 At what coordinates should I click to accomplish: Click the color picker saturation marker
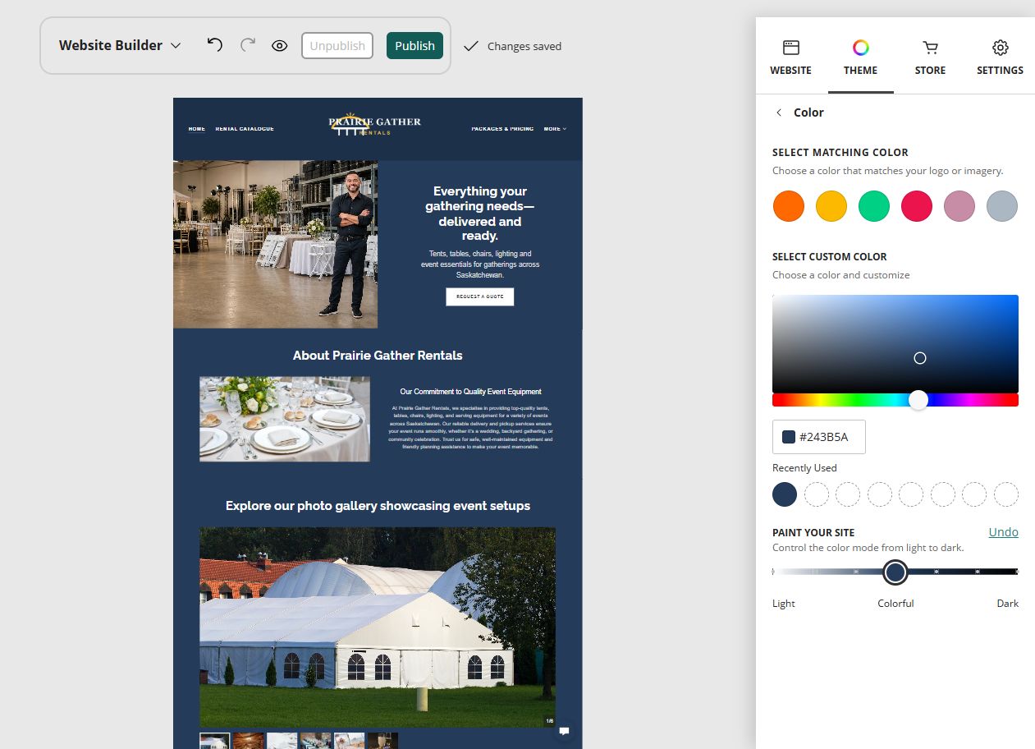click(920, 358)
